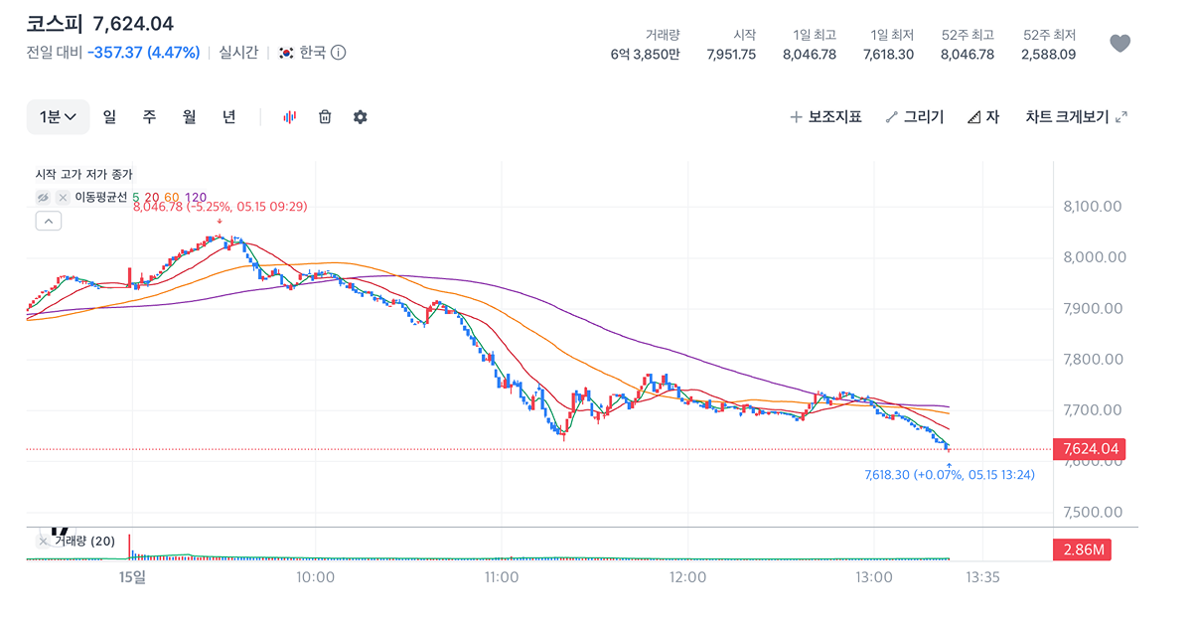Click the 15일 date axis label
This screenshot has height=627, width=1192.
click(132, 576)
